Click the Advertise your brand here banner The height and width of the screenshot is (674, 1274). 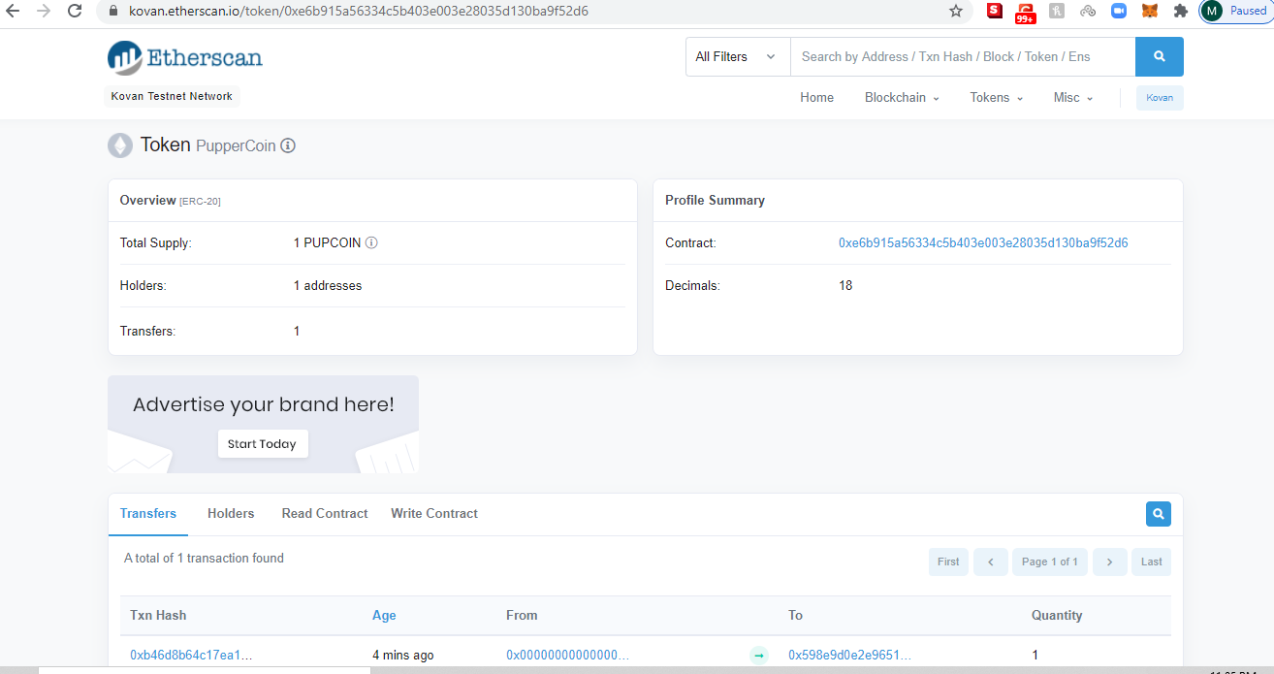(x=263, y=424)
